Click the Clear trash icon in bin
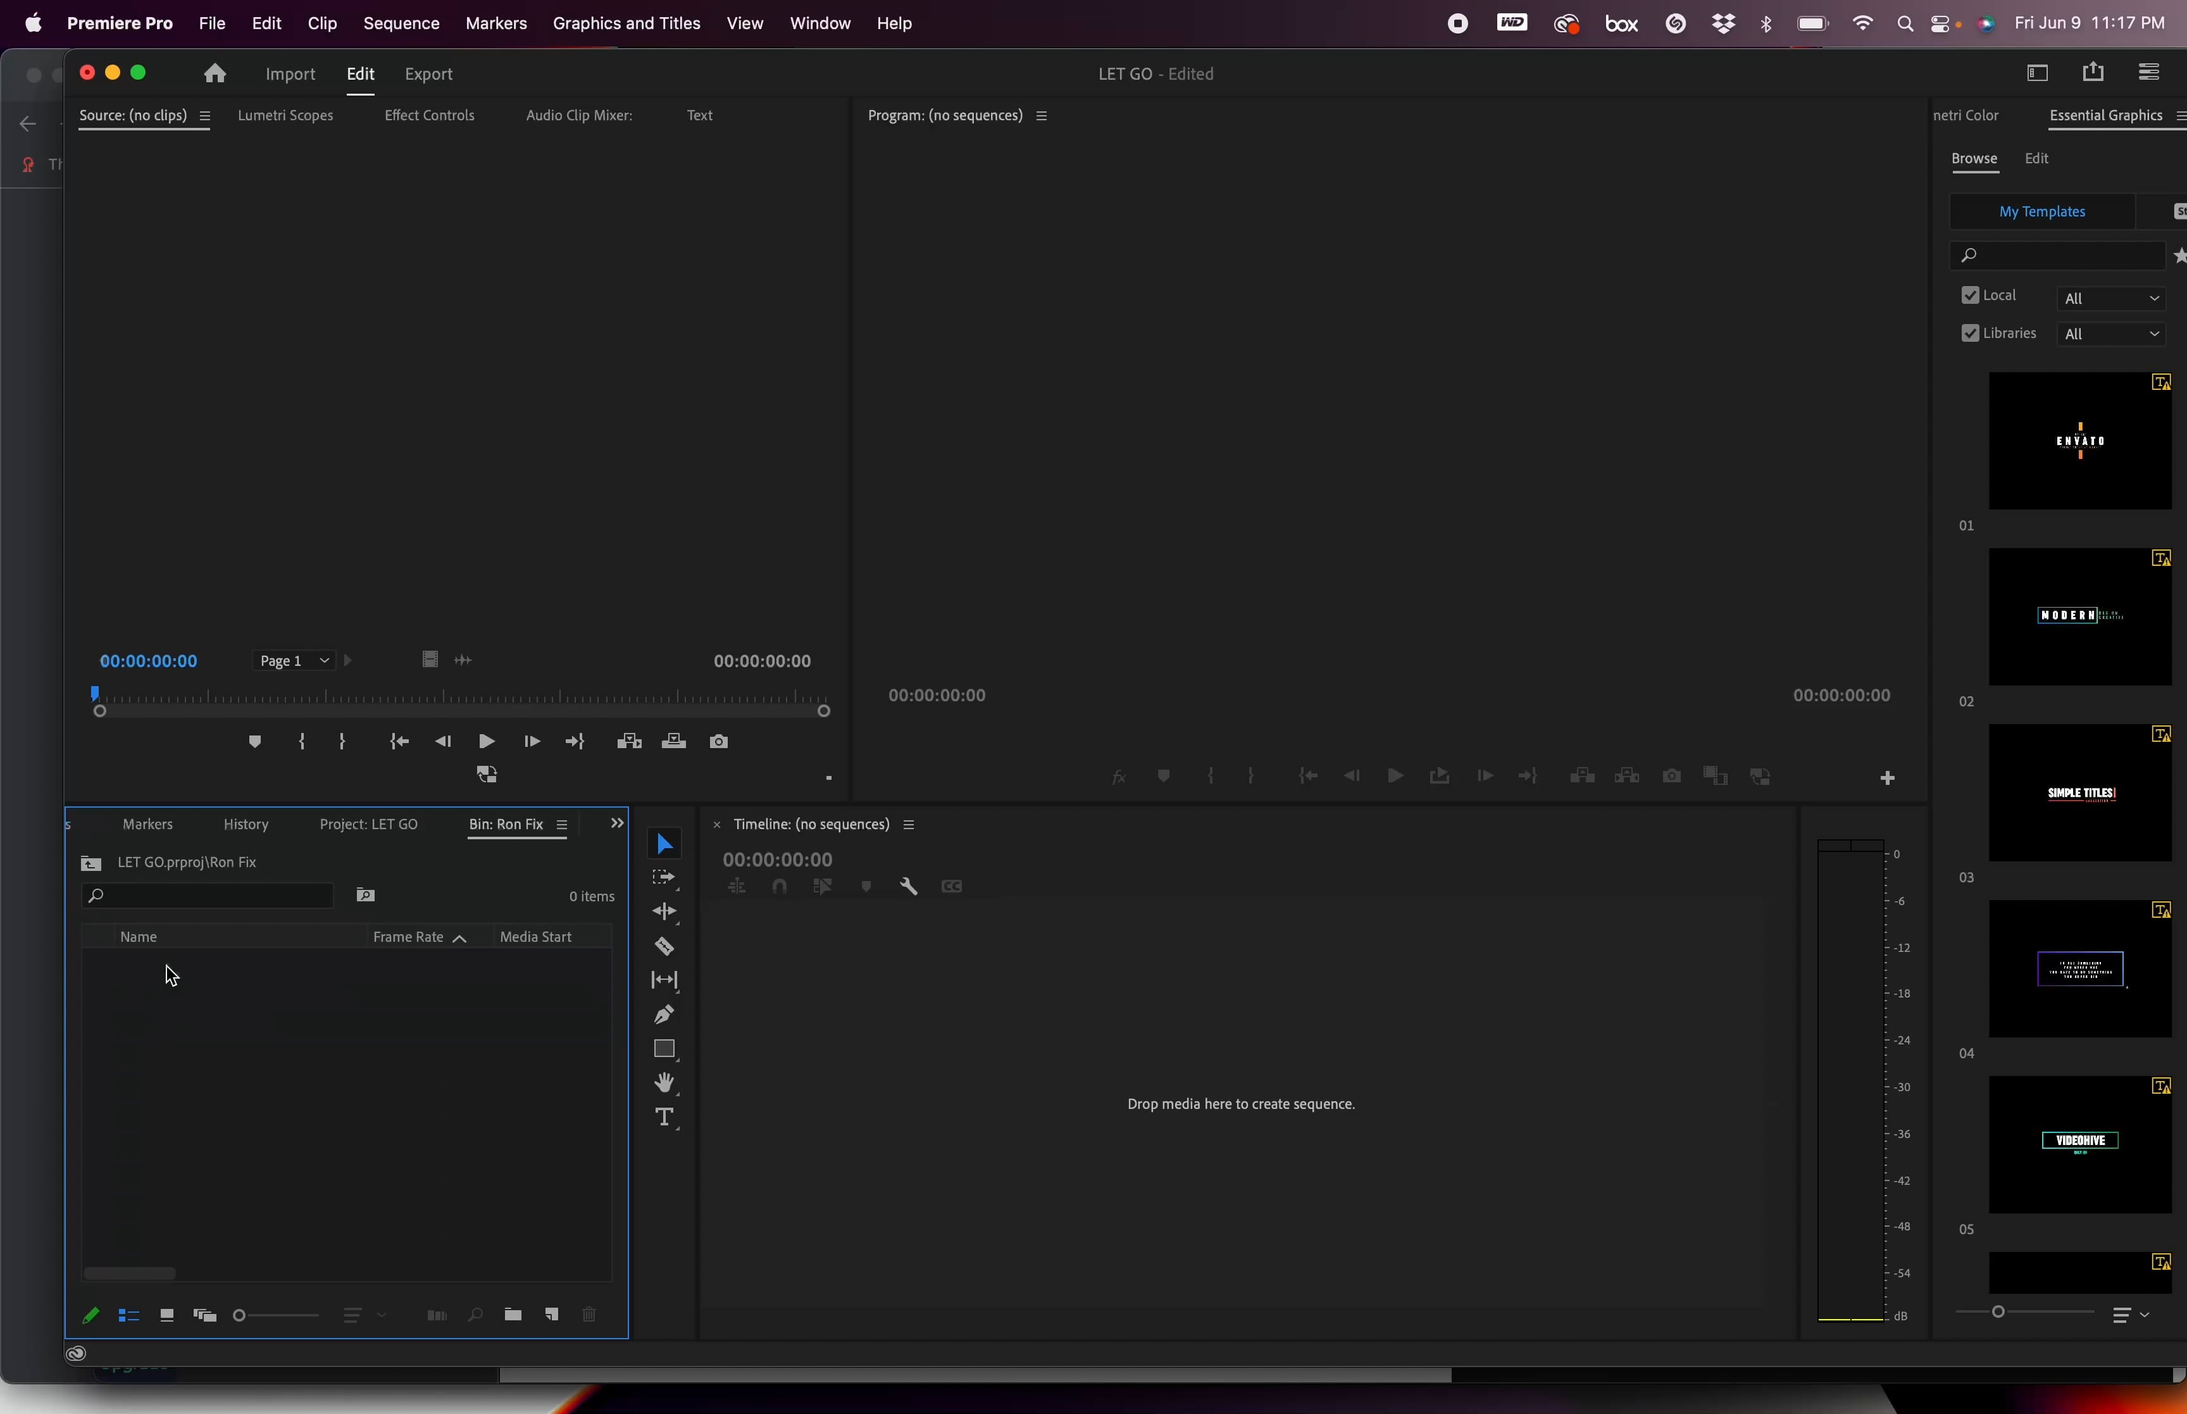Viewport: 2187px width, 1414px height. pyautogui.click(x=589, y=1315)
